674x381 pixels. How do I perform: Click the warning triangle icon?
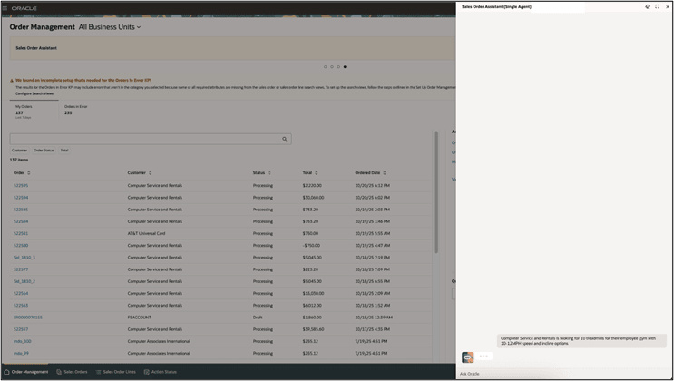[x=12, y=81]
